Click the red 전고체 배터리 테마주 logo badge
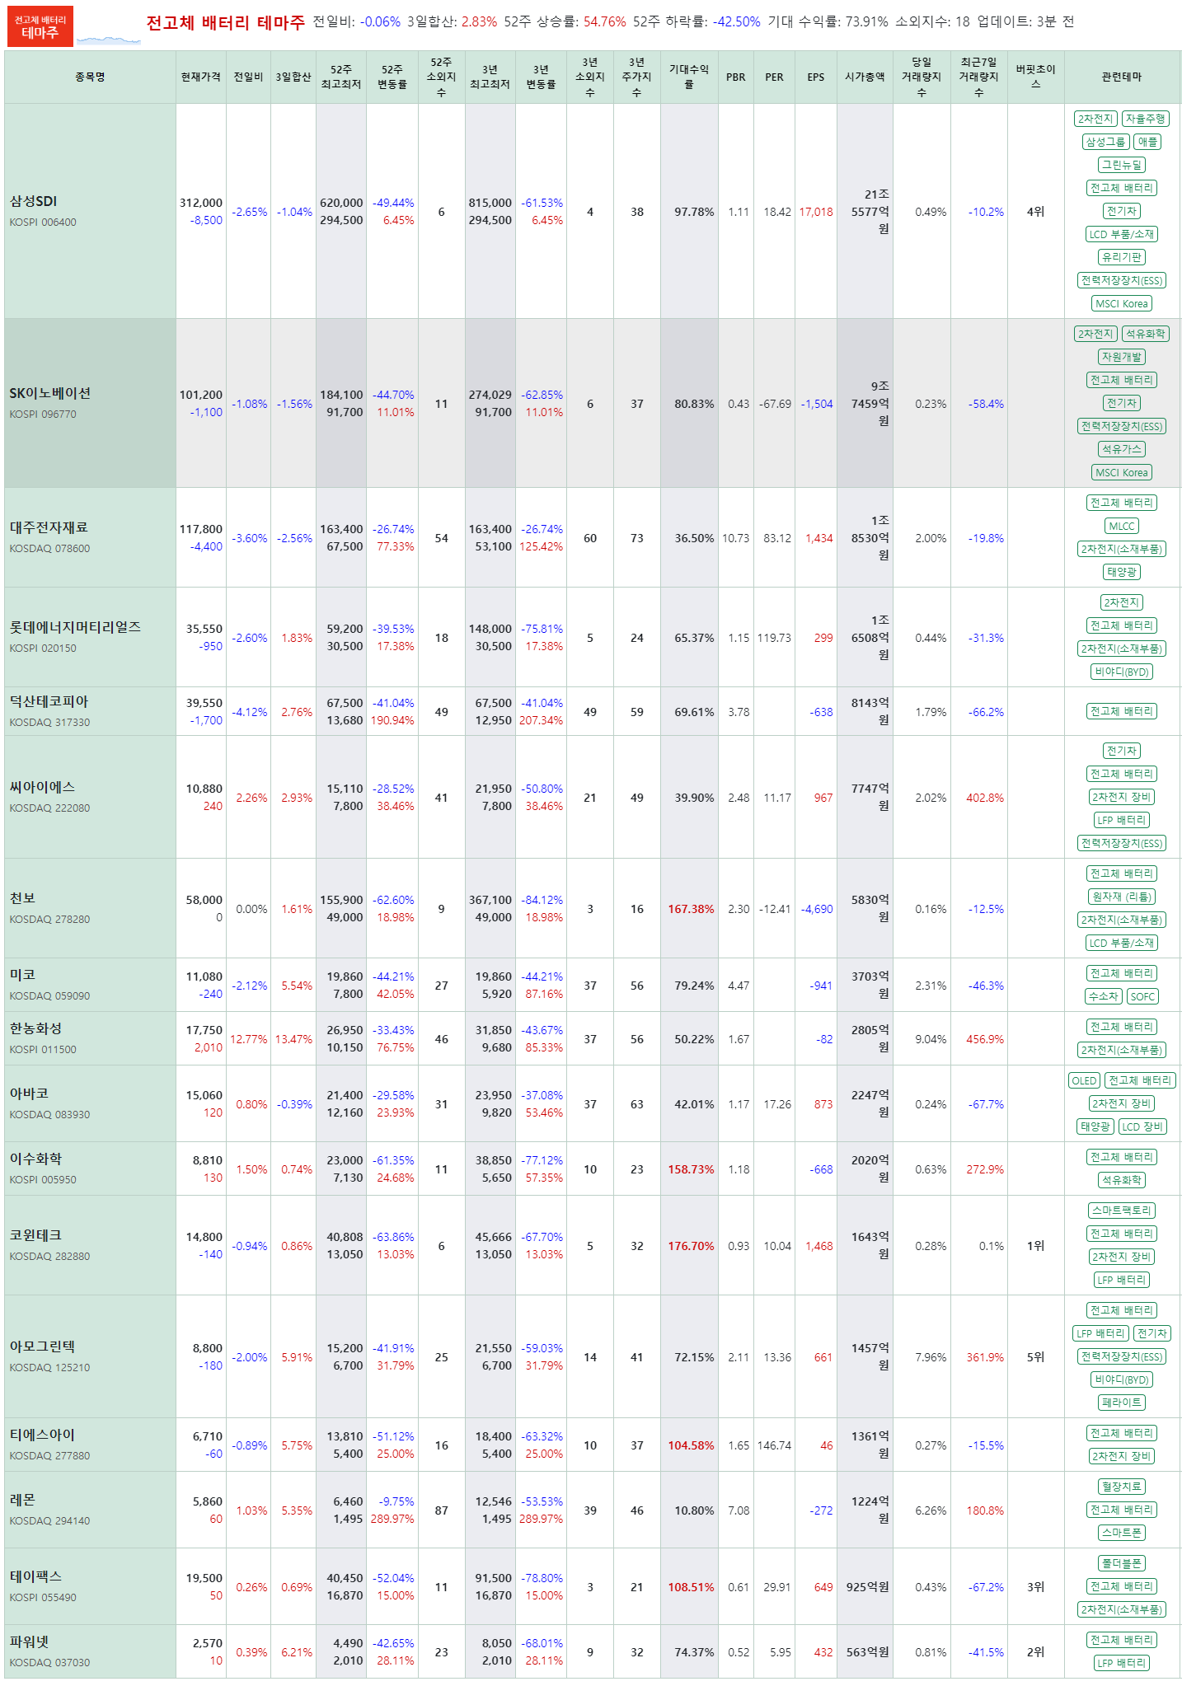The image size is (1182, 1686). pos(40,26)
